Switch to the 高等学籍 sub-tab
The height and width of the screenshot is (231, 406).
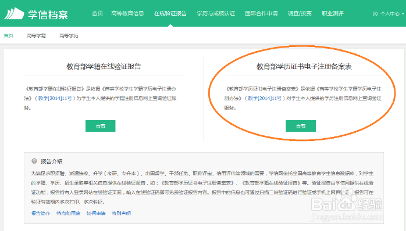tap(36, 35)
